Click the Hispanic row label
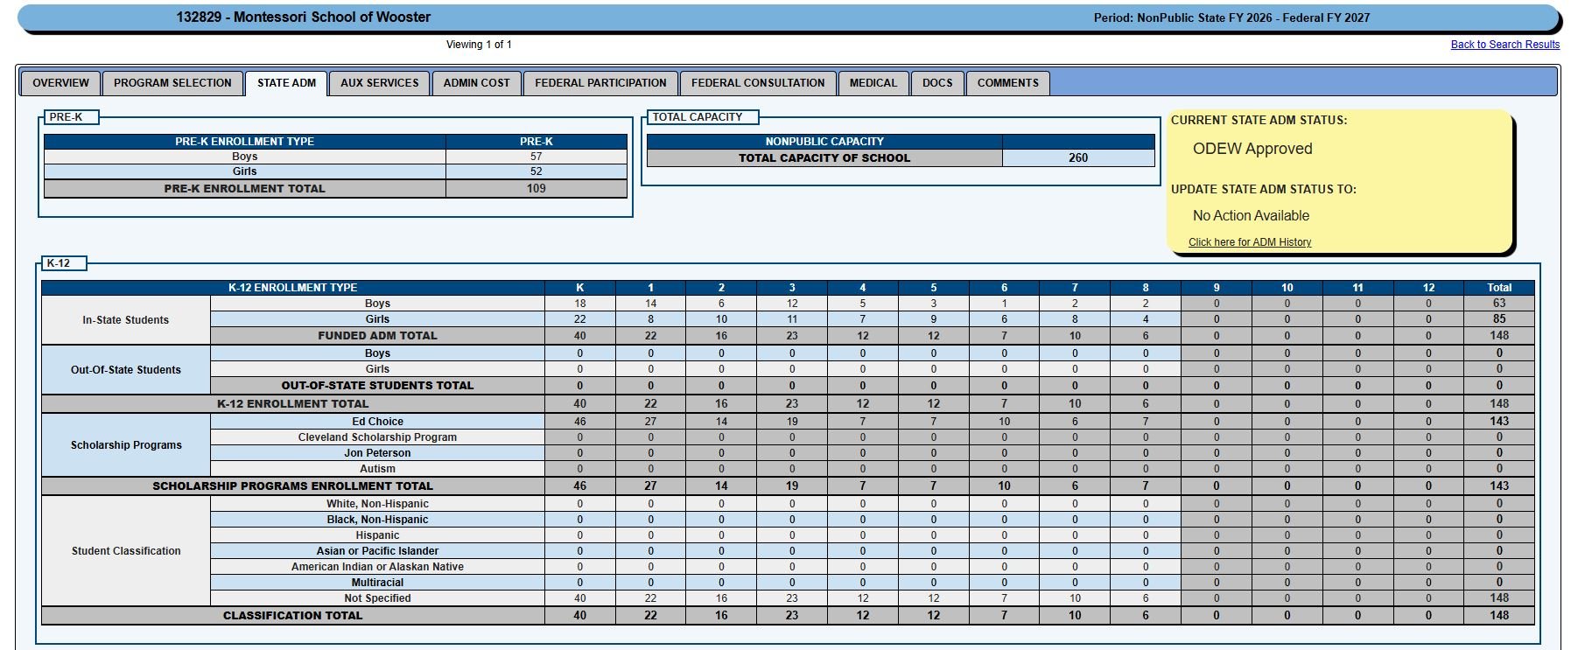1571x650 pixels. (x=377, y=535)
